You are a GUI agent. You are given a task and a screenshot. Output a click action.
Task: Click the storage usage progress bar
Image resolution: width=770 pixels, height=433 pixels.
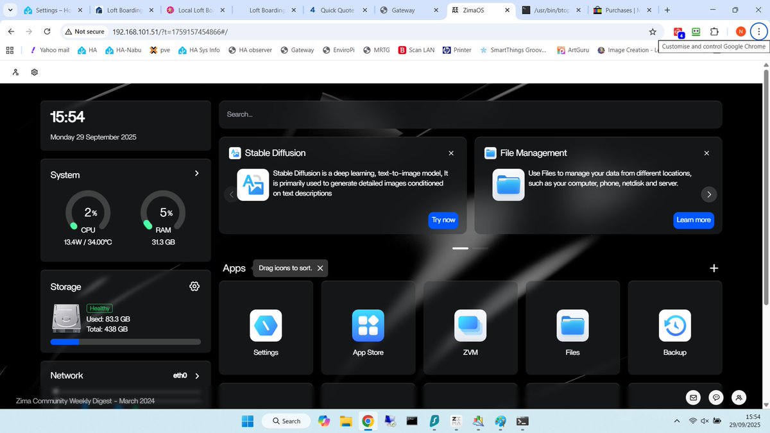pyautogui.click(x=126, y=342)
